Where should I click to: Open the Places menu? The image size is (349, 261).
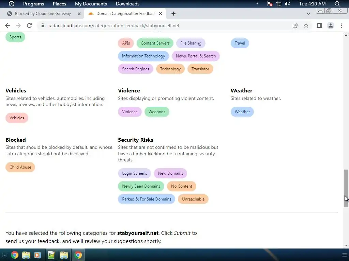pos(59,4)
